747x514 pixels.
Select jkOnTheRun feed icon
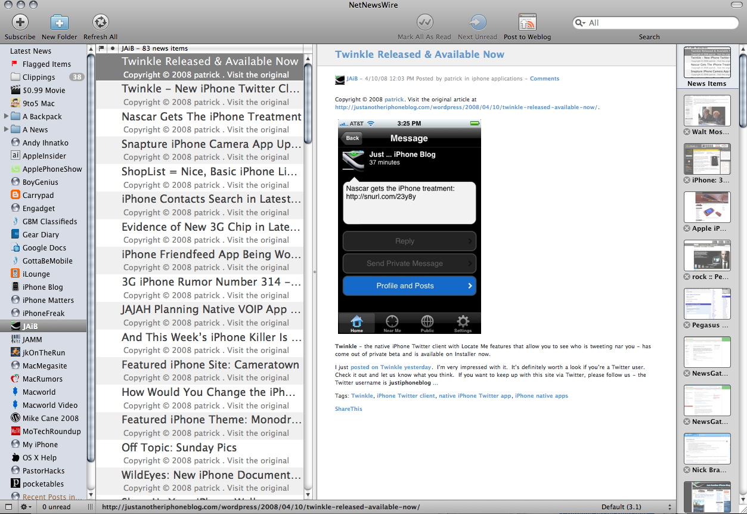(x=16, y=352)
